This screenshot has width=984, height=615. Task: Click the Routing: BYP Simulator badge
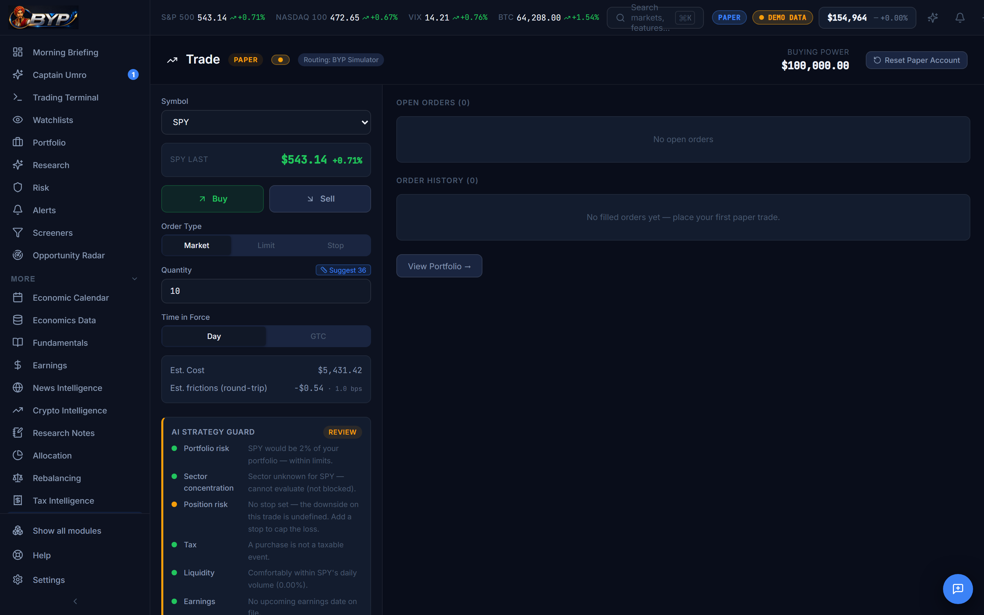pyautogui.click(x=341, y=60)
